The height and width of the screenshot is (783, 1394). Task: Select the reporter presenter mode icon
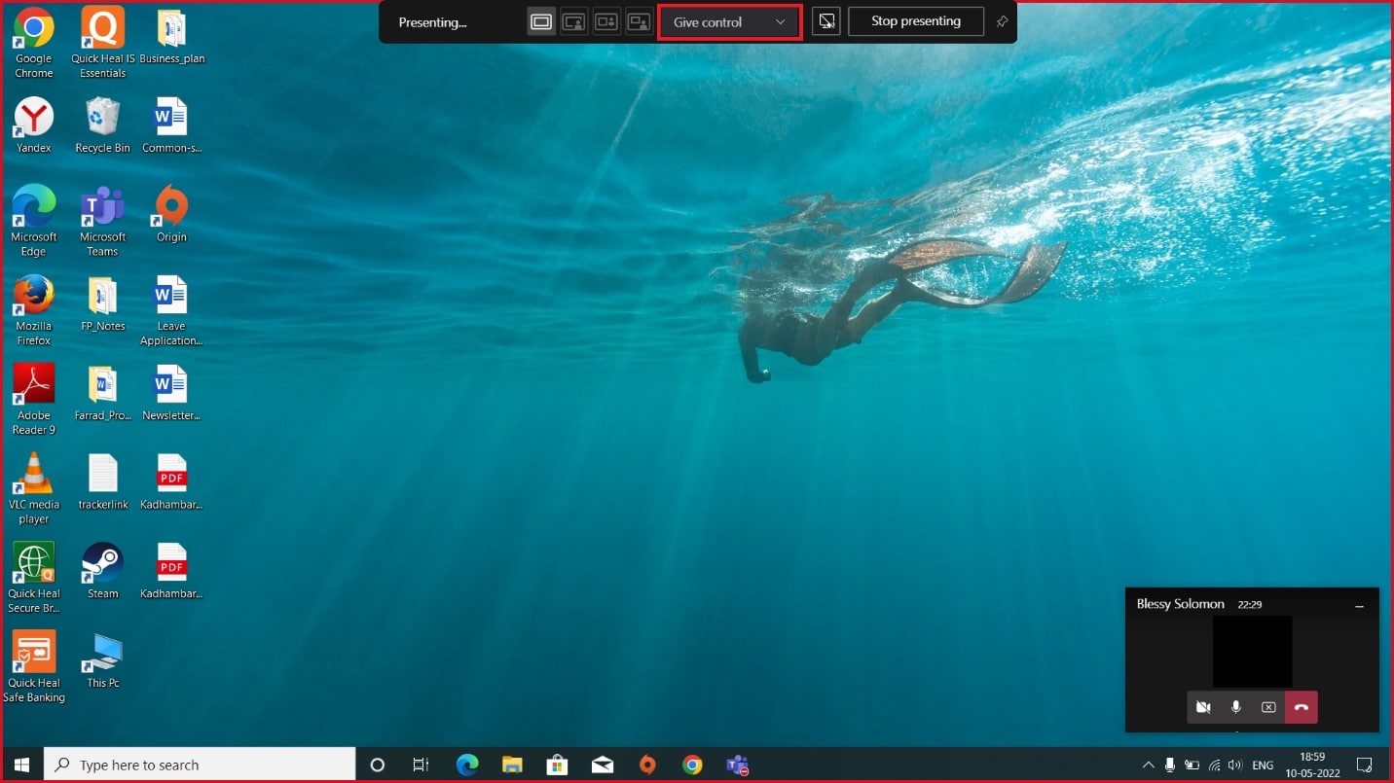[x=639, y=21]
